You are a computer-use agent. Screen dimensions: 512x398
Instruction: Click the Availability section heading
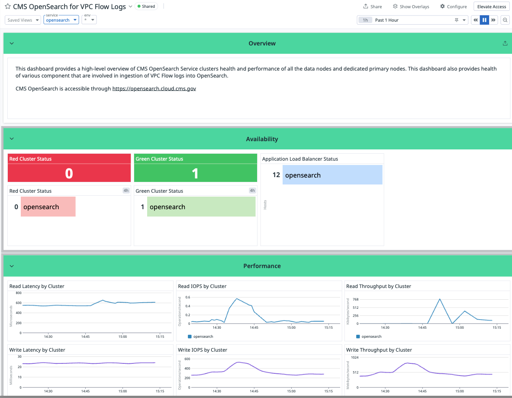point(262,139)
